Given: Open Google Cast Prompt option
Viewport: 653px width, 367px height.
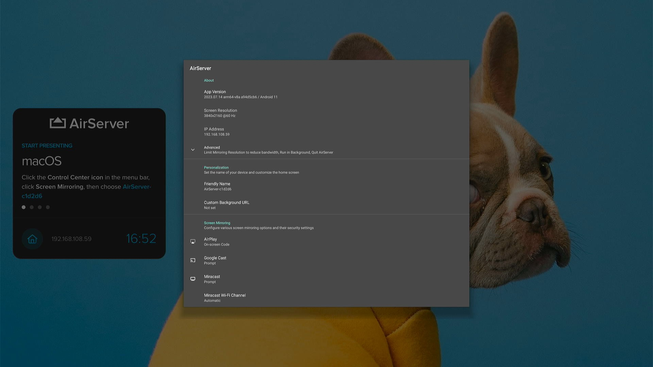Looking at the screenshot, I should point(215,260).
